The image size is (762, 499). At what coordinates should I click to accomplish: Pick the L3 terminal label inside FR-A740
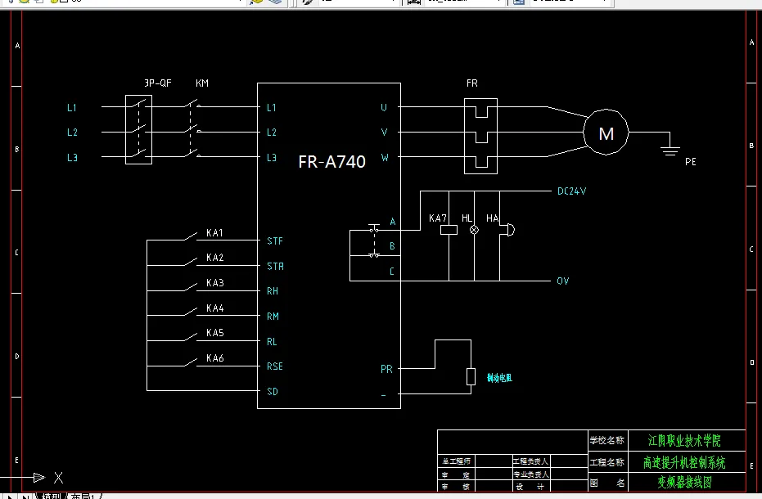[x=271, y=157]
